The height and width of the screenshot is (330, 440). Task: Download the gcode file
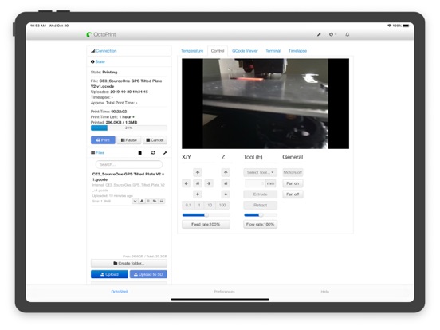pyautogui.click(x=142, y=201)
